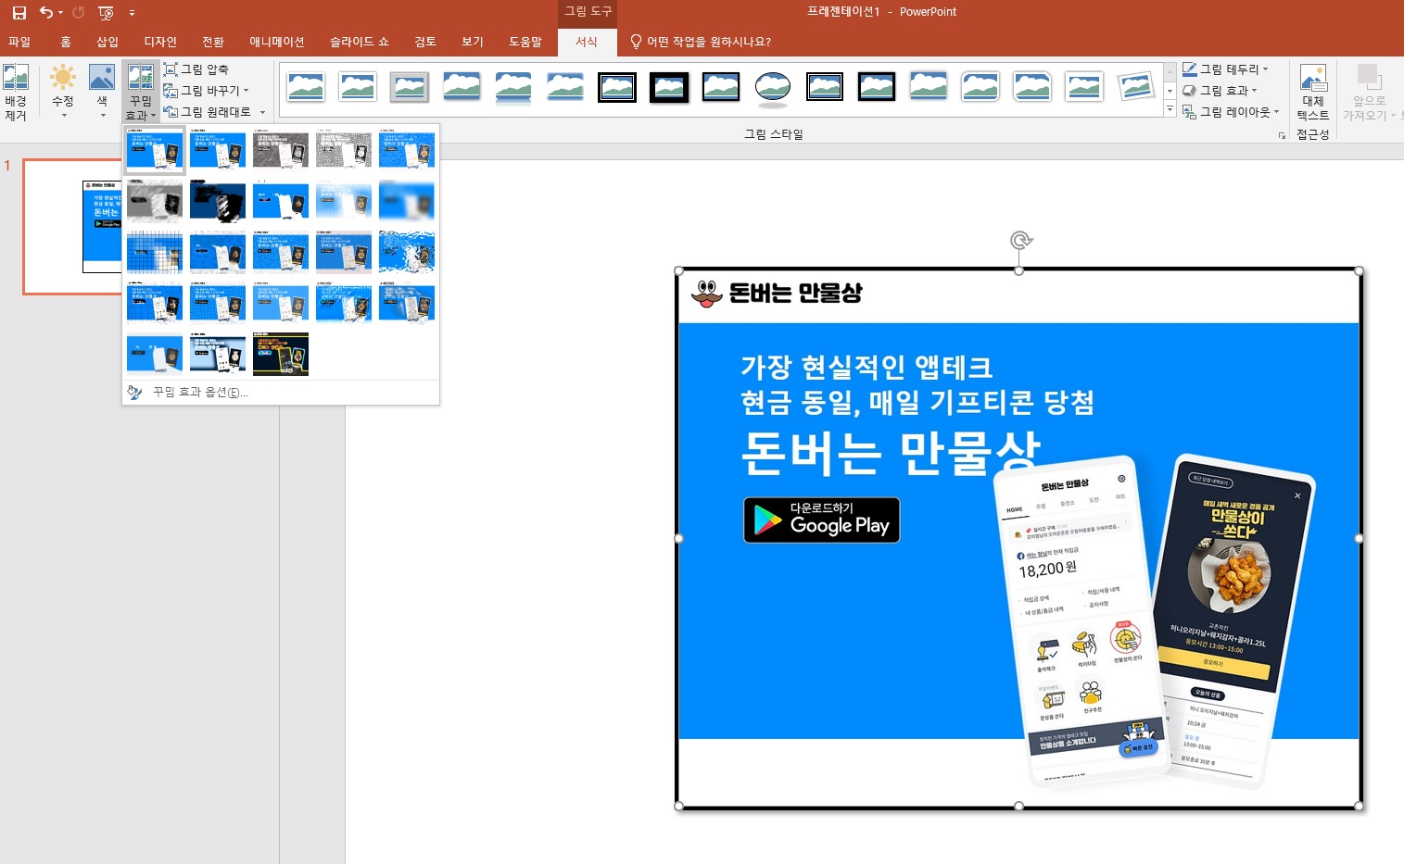Expand the full picture styles gallery
The image size is (1404, 864).
[1170, 109]
